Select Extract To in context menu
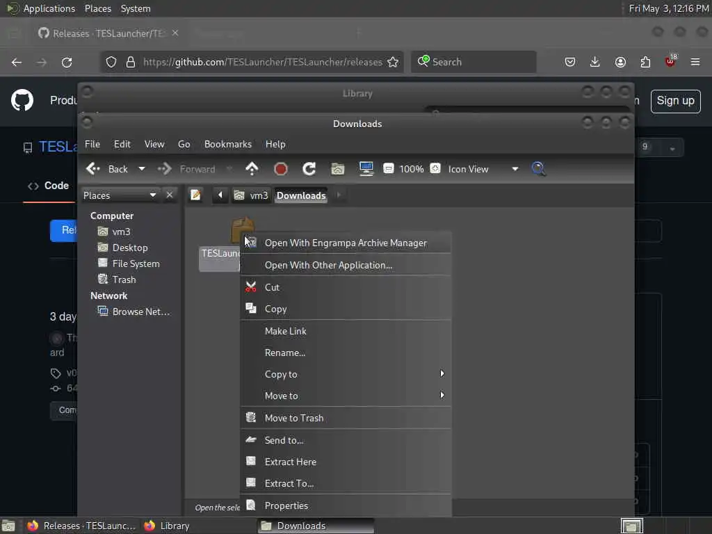The image size is (712, 534). pyautogui.click(x=346, y=484)
